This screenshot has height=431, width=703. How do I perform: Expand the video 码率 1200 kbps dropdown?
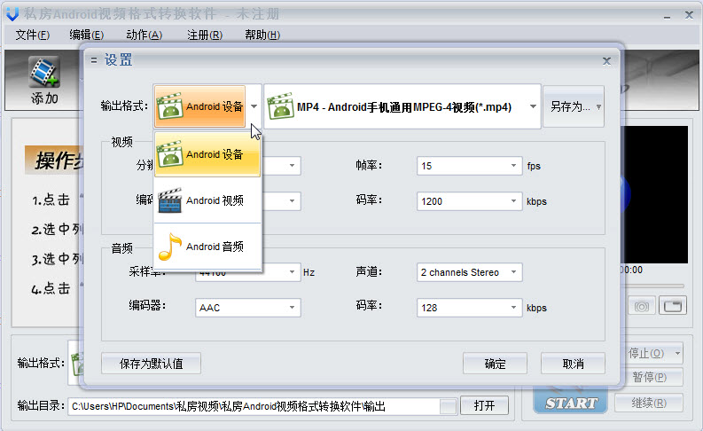click(513, 201)
